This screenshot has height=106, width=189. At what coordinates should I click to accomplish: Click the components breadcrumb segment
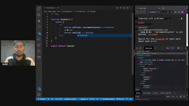pyautogui.click(x=67, y=11)
